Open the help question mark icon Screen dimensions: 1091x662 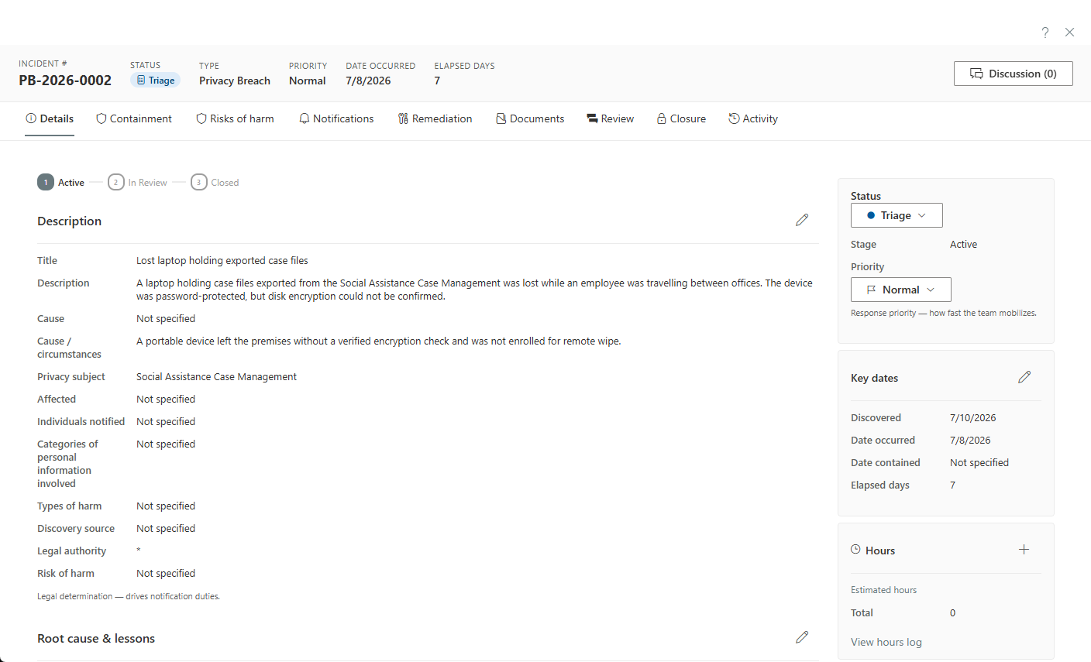point(1045,33)
